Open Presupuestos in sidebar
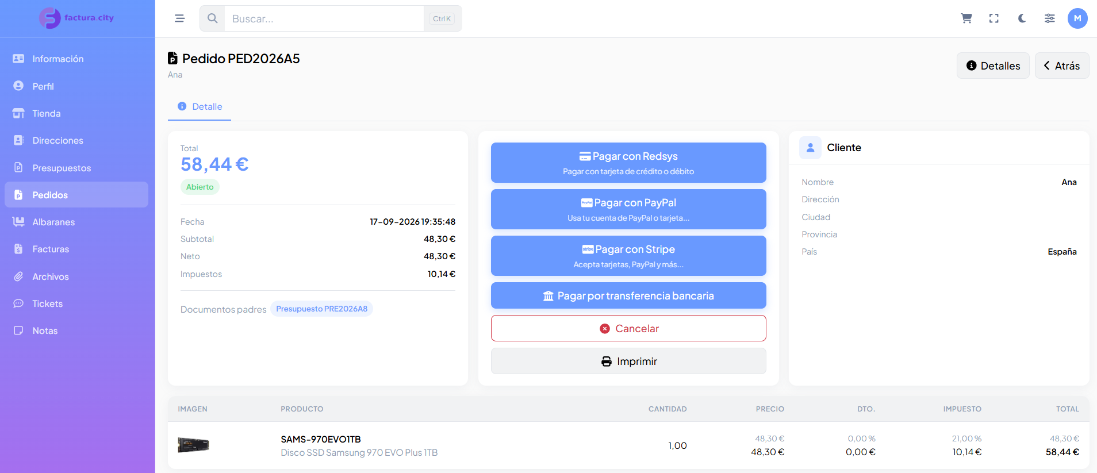 76,168
